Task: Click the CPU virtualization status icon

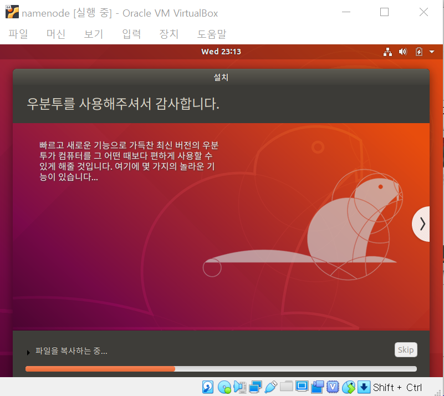Action: [x=333, y=387]
